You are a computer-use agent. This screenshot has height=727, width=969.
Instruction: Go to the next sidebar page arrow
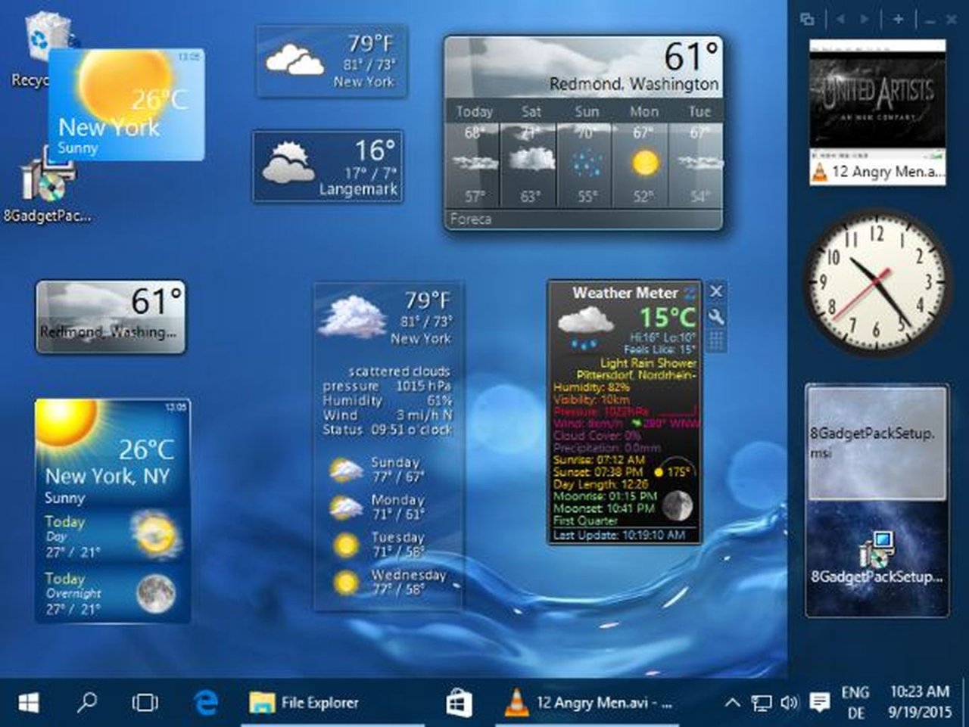865,19
